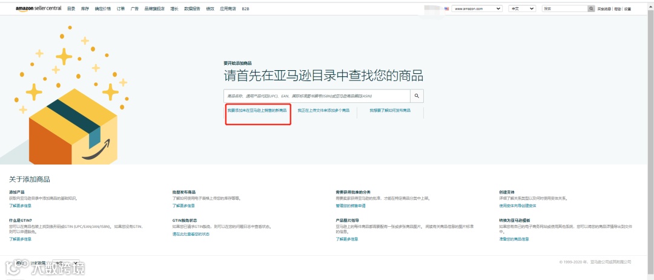The height and width of the screenshot is (280, 654).
Task: Open the 确定价格 menu
Action: [x=102, y=8]
